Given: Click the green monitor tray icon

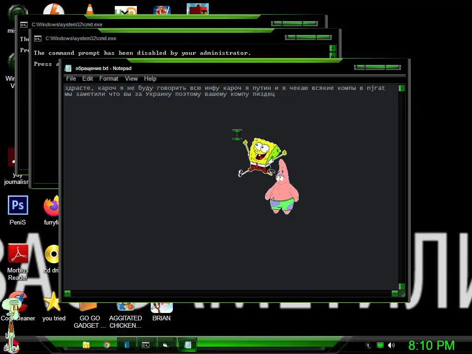Looking at the screenshot, I should coord(380,345).
